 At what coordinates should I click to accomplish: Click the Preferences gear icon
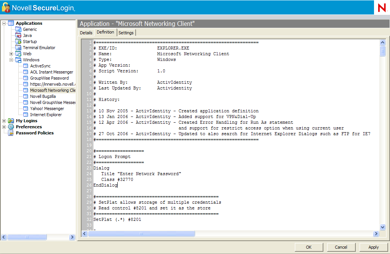pyautogui.click(x=11, y=127)
